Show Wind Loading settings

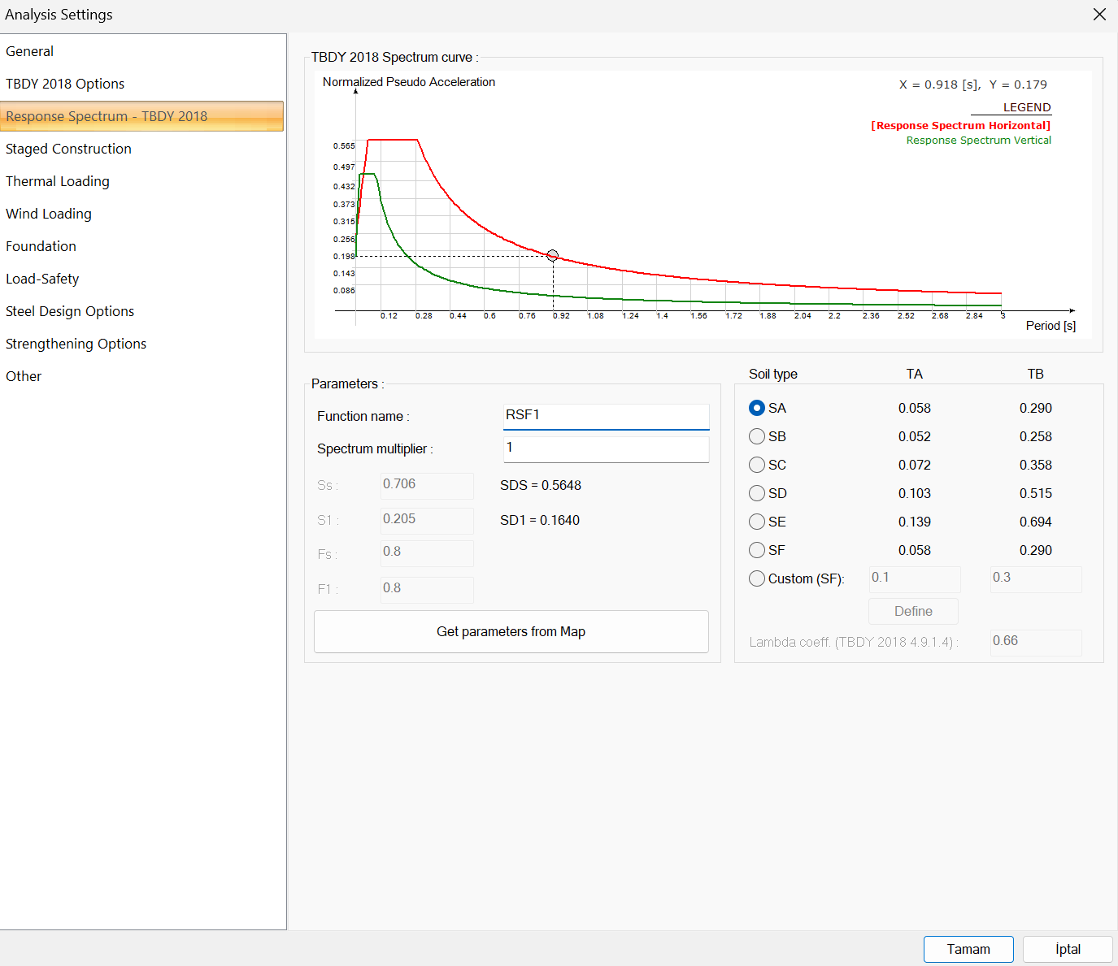49,214
